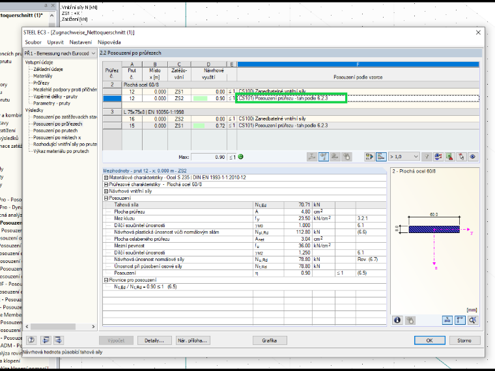Viewport: 495px width, 371px height.
Task: Close the STEEL EC3 dialog window
Action: tap(478, 33)
